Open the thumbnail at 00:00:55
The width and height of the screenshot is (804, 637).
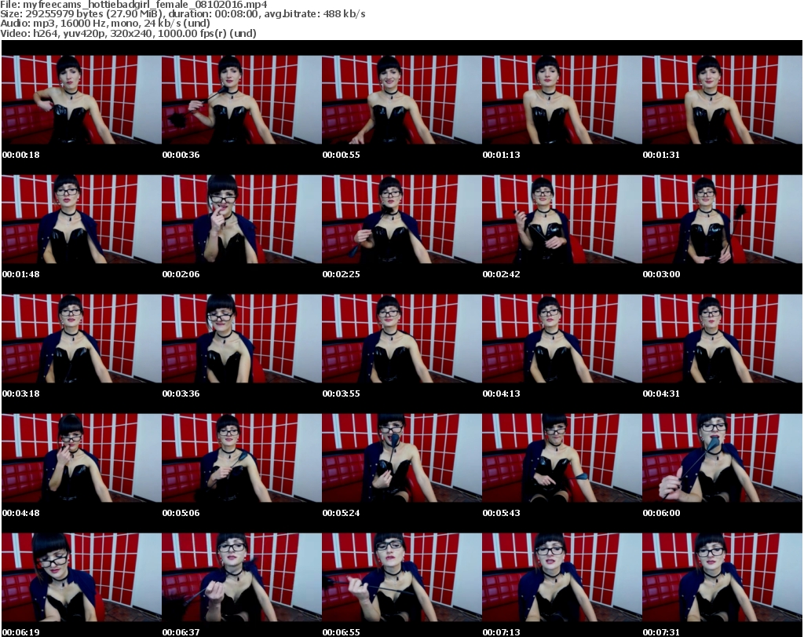click(401, 100)
